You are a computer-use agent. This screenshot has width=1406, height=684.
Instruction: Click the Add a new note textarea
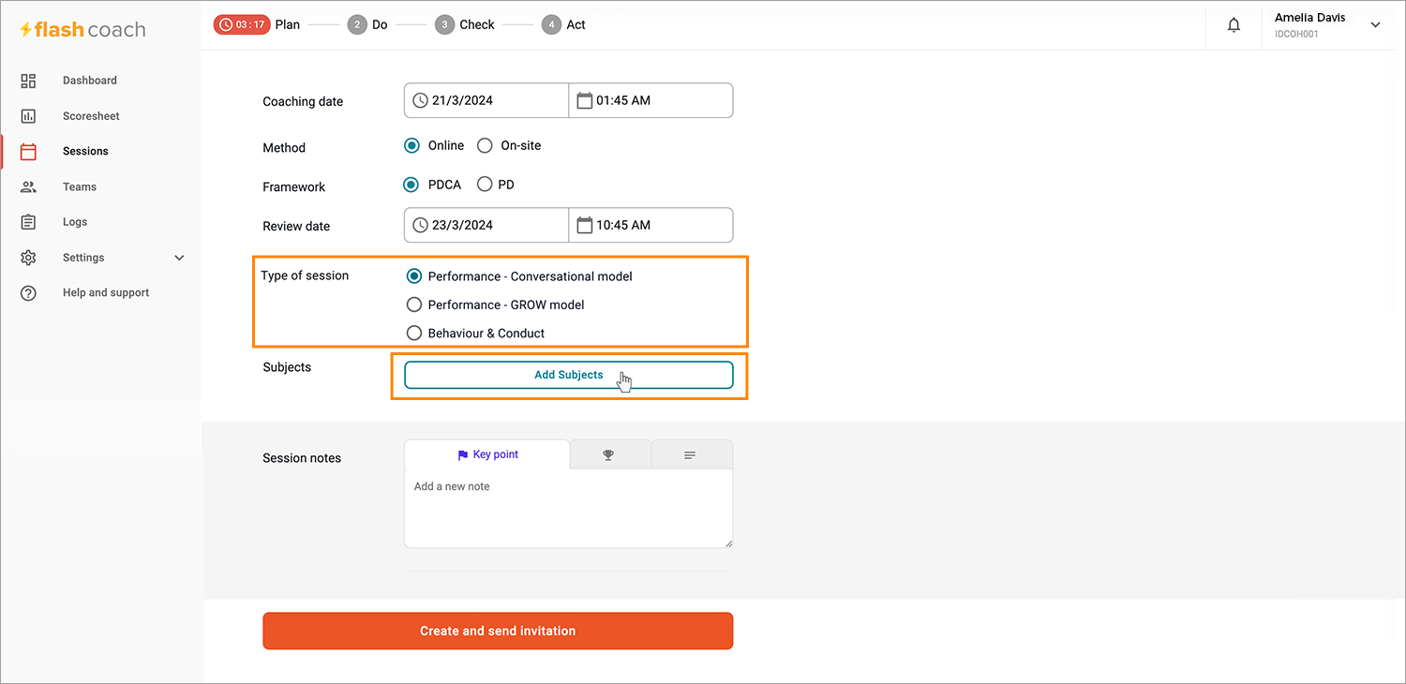coord(568,508)
